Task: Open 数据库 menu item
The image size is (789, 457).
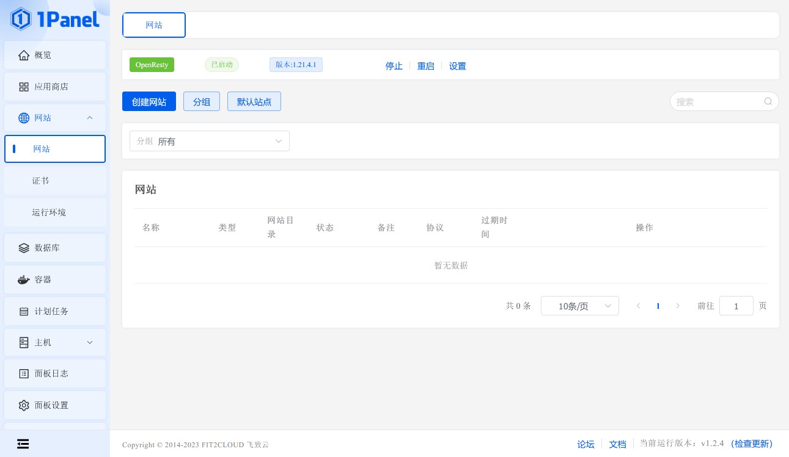Action: (55, 248)
